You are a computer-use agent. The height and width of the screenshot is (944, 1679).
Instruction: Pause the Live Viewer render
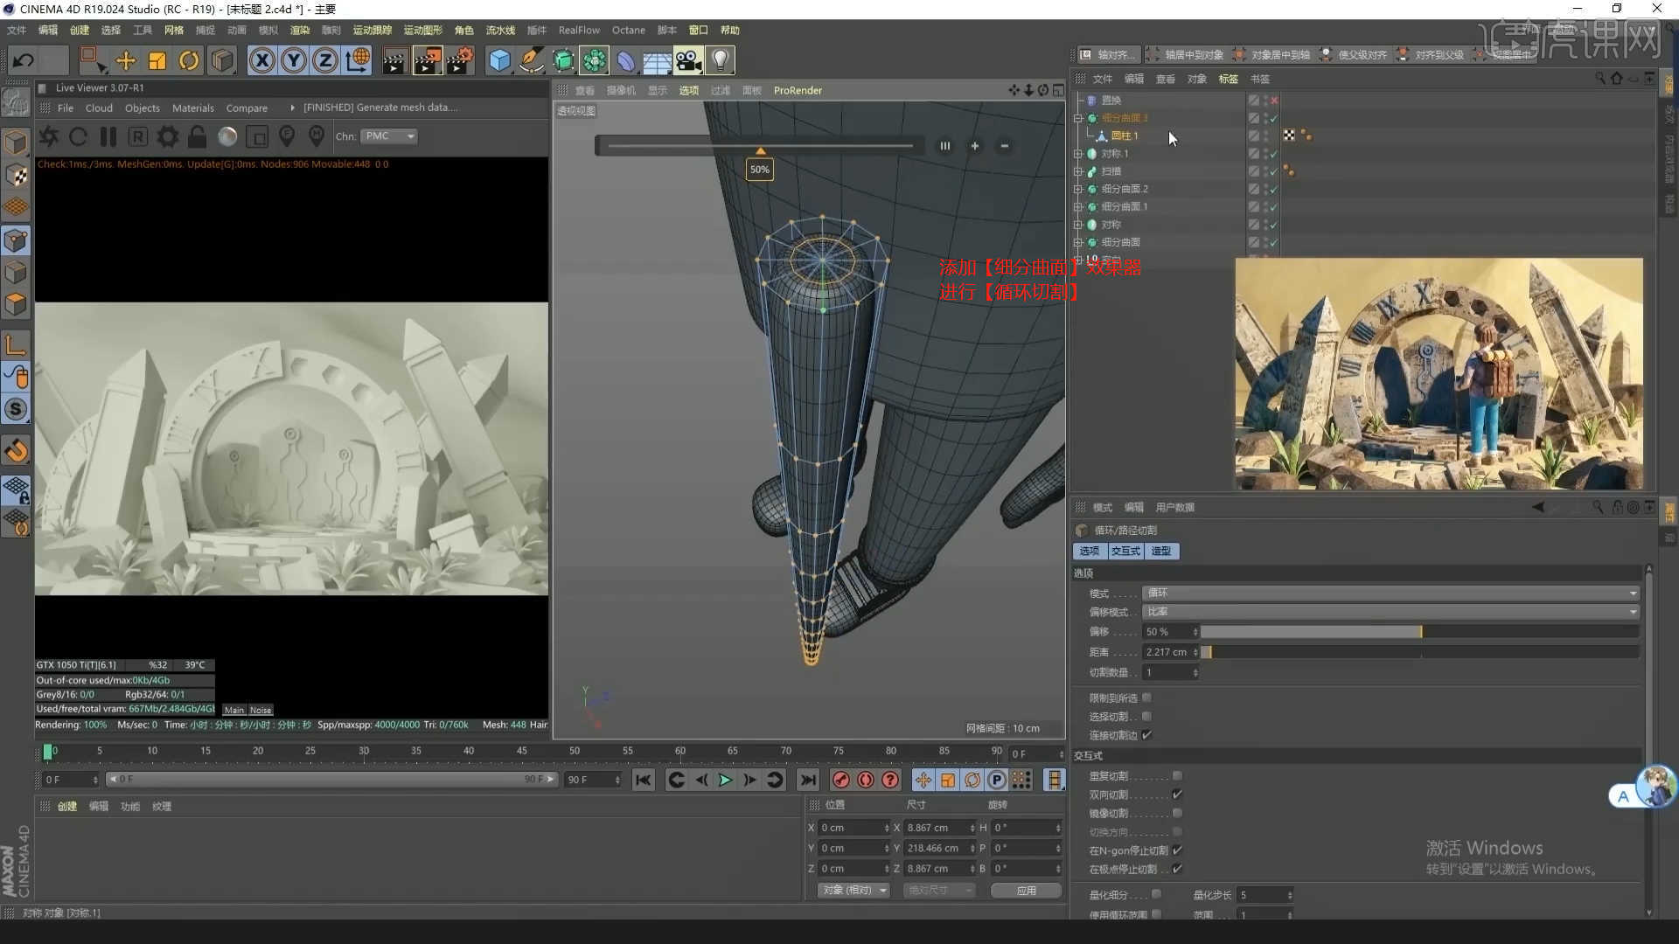pos(108,136)
